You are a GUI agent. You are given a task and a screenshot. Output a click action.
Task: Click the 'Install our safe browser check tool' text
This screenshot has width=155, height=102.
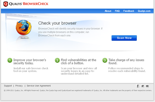[31, 70]
